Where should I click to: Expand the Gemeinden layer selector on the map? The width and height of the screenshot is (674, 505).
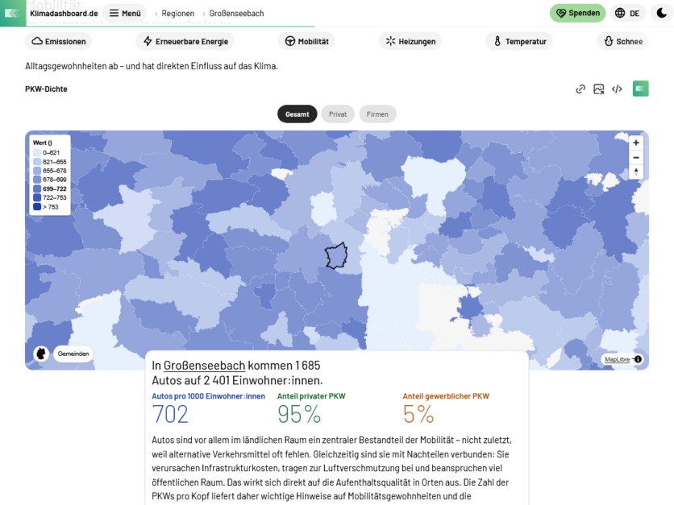(x=73, y=353)
